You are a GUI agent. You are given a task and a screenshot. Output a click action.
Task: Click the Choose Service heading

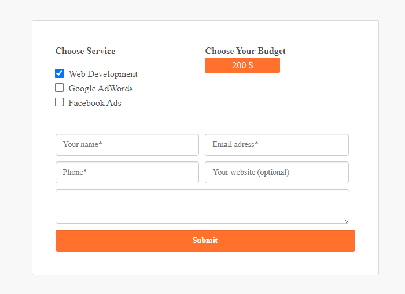pyautogui.click(x=85, y=51)
